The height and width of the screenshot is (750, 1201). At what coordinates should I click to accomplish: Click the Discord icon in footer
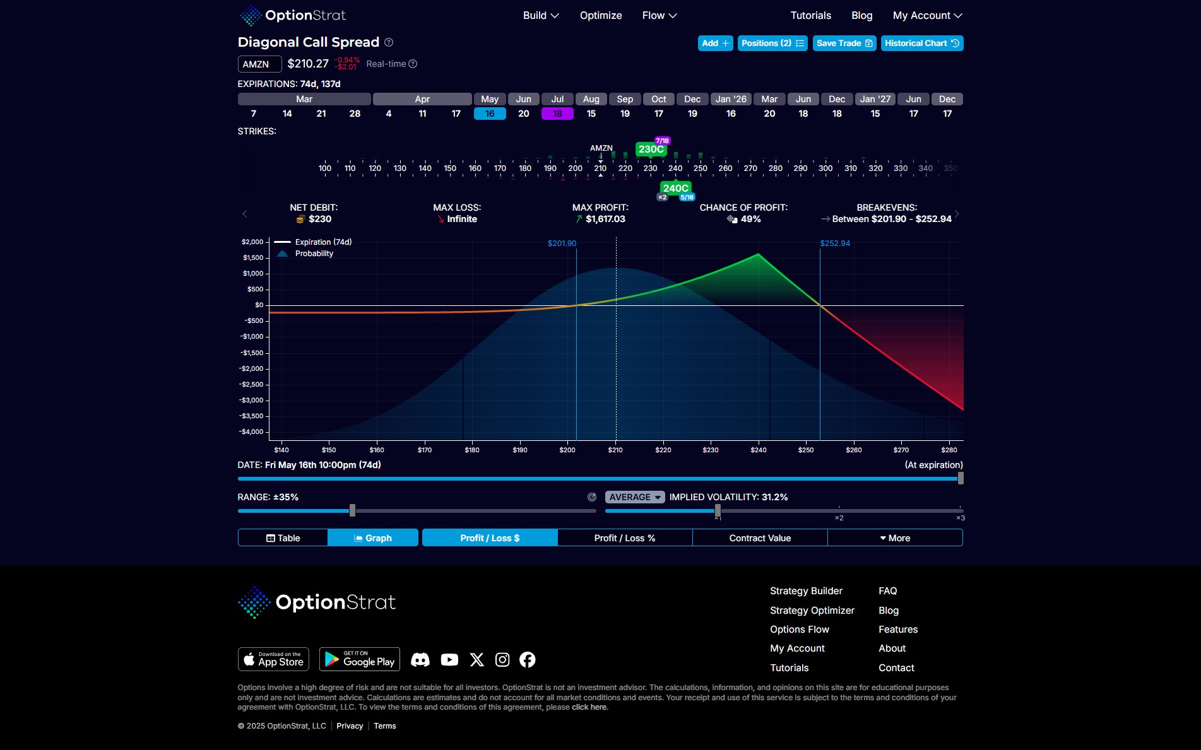[x=420, y=660]
